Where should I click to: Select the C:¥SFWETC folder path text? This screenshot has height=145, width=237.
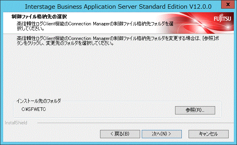[x=34, y=109]
